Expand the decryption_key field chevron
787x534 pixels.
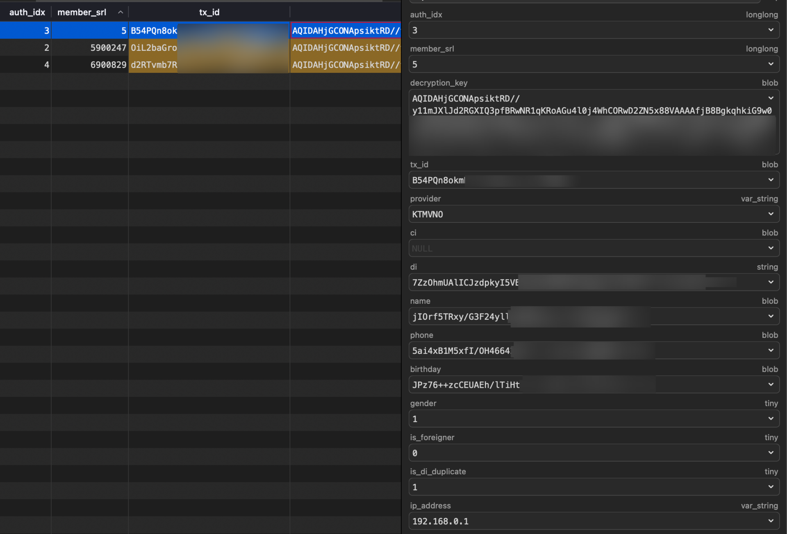point(771,98)
